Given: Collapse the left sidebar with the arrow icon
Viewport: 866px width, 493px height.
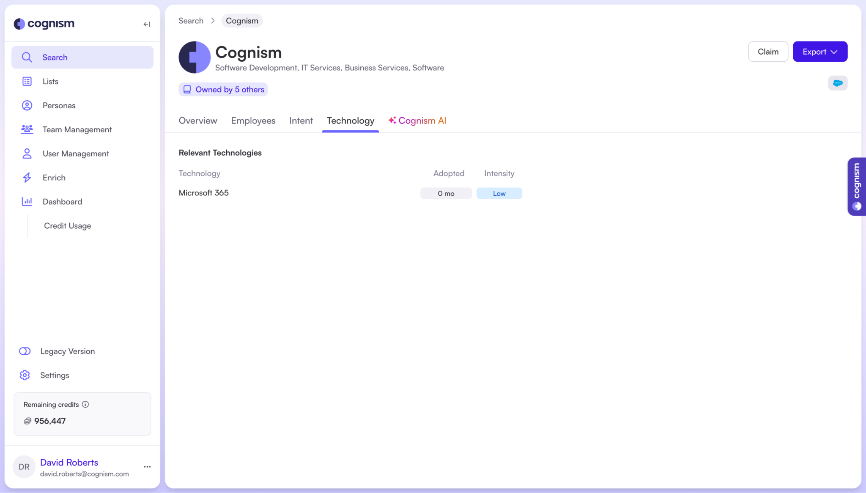Looking at the screenshot, I should (147, 24).
